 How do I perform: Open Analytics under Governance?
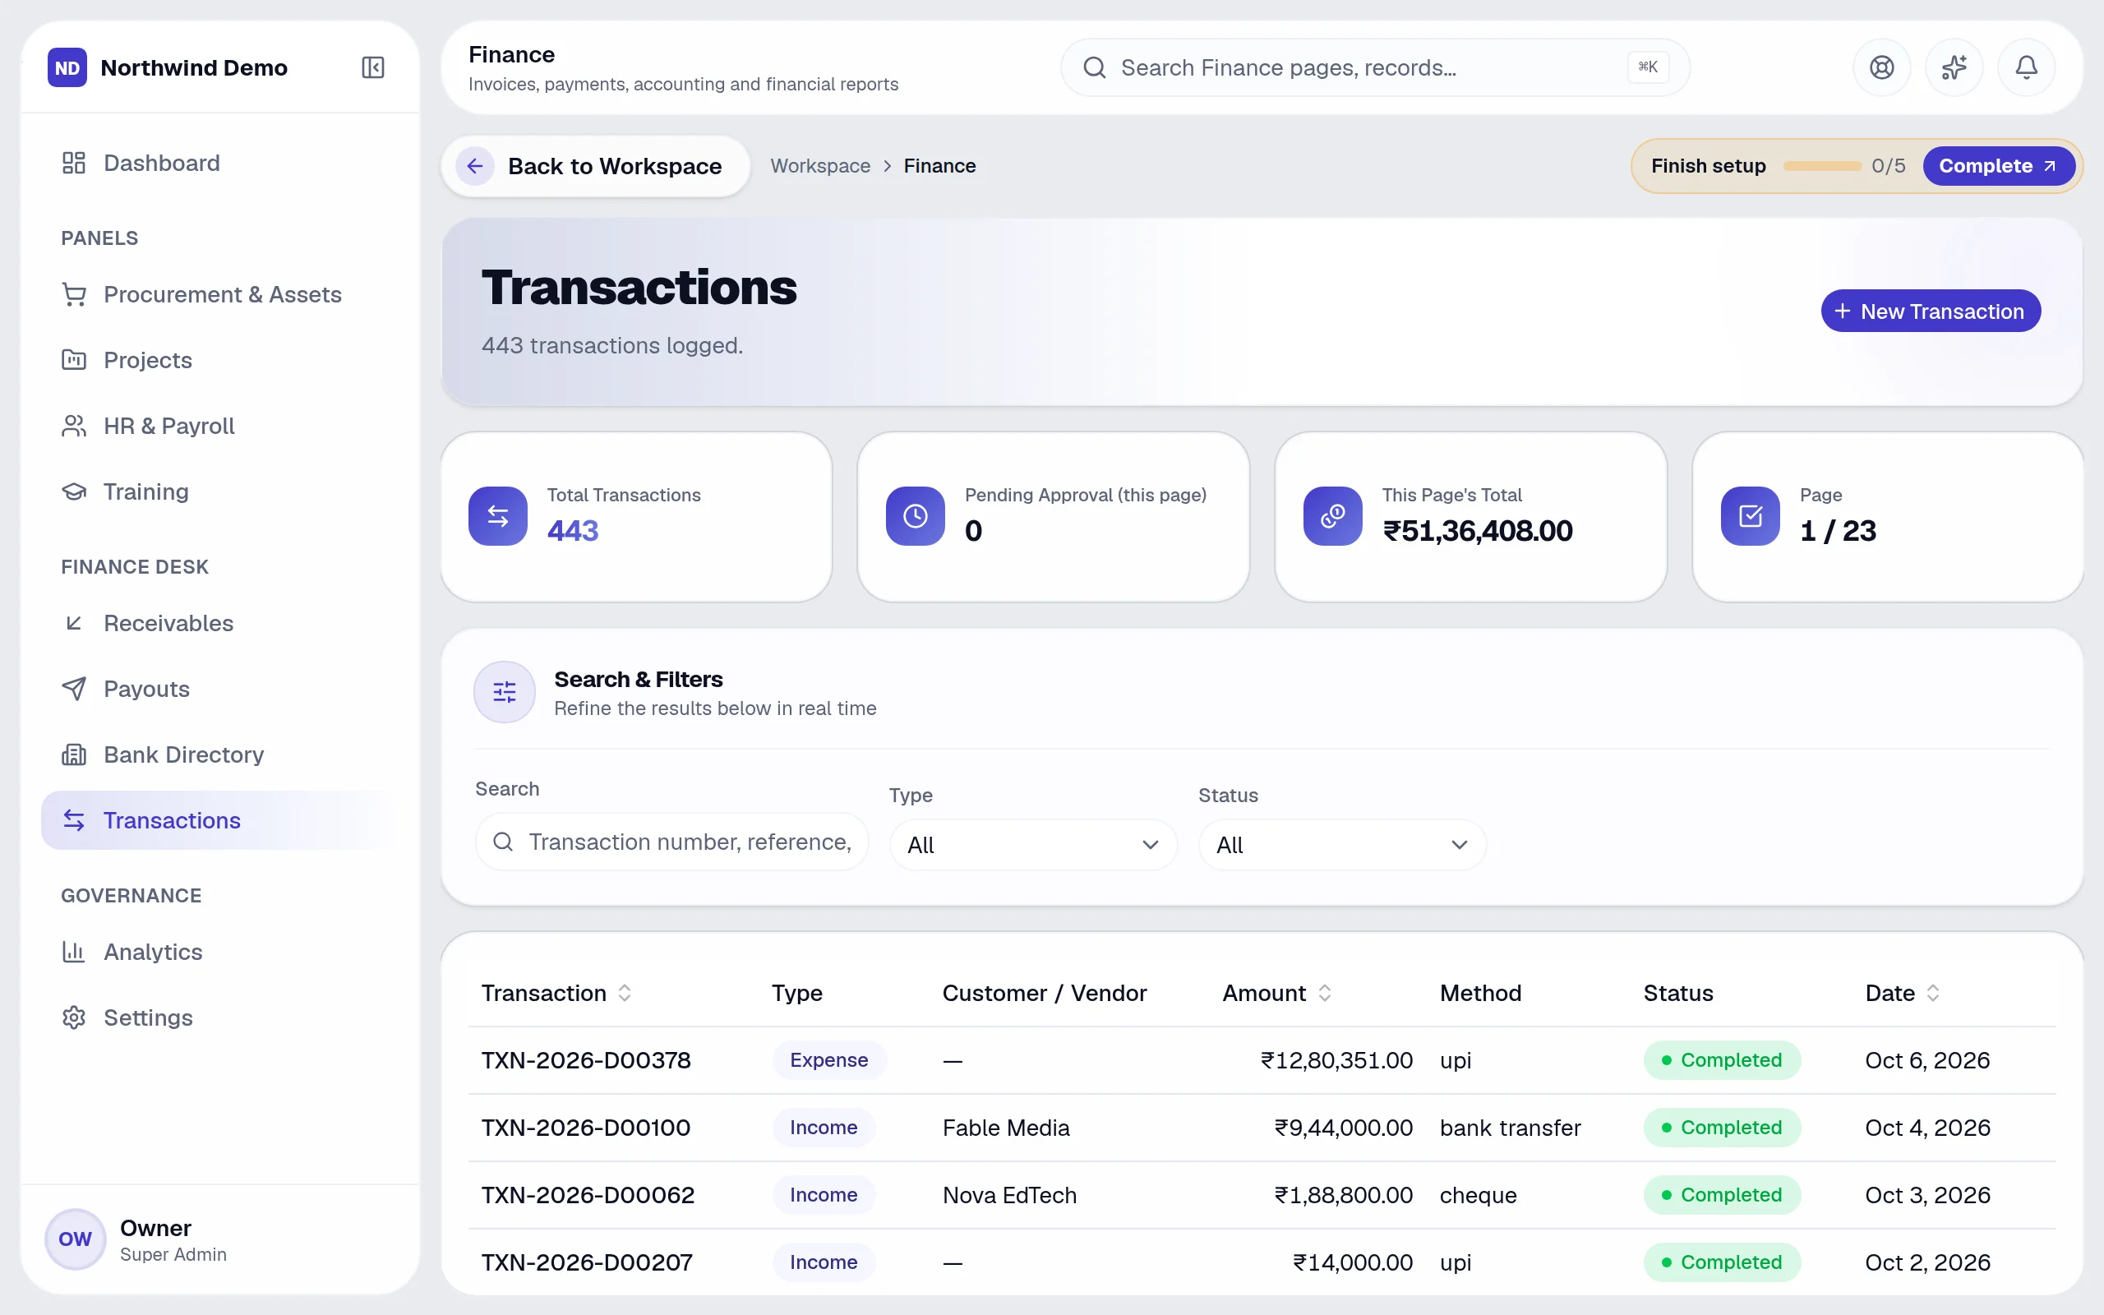[x=219, y=953]
